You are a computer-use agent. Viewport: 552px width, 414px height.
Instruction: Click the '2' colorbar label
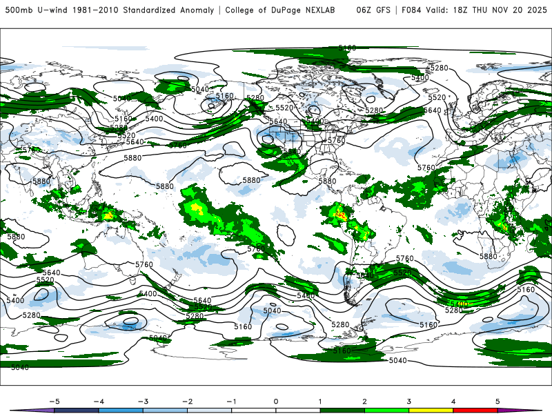(x=365, y=402)
